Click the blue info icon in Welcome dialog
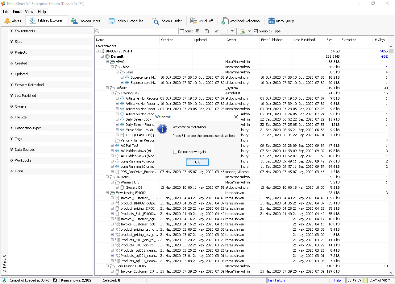The image size is (395, 284). click(x=162, y=129)
